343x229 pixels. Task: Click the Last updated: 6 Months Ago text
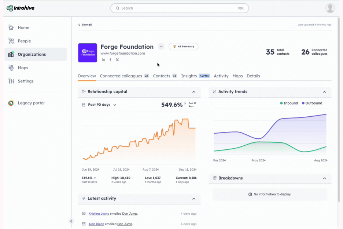tap(314, 25)
